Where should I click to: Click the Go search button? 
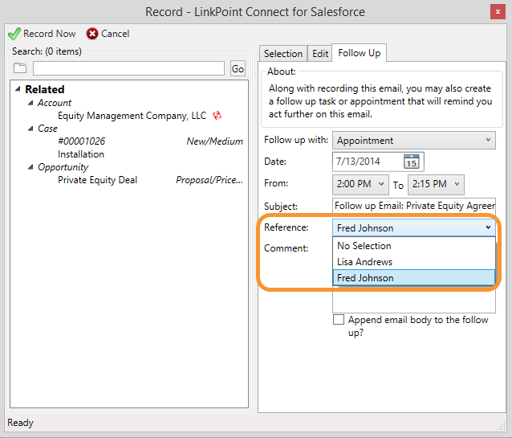coord(238,68)
